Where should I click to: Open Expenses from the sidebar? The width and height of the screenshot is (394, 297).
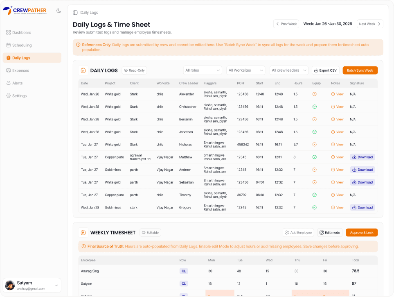click(20, 70)
